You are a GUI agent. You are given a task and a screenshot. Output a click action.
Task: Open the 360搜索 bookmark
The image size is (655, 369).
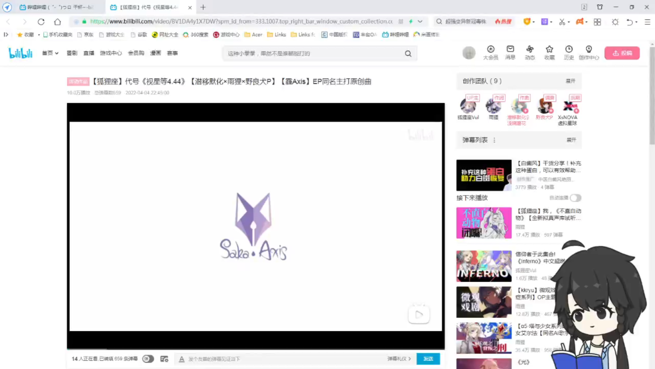tap(196, 35)
